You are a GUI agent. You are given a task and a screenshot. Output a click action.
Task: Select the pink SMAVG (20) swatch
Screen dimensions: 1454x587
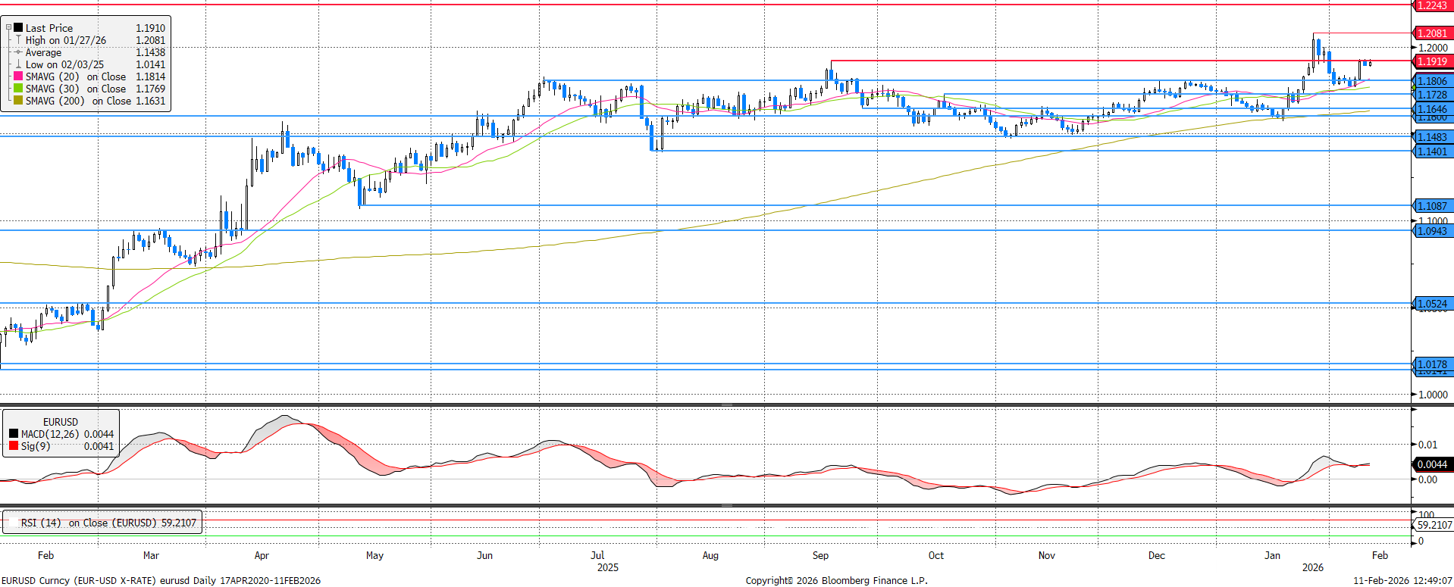click(x=18, y=76)
